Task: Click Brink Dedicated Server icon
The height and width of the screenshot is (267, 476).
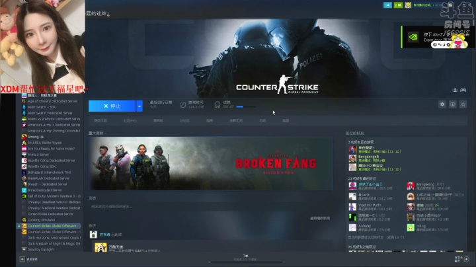Action: click(x=24, y=190)
